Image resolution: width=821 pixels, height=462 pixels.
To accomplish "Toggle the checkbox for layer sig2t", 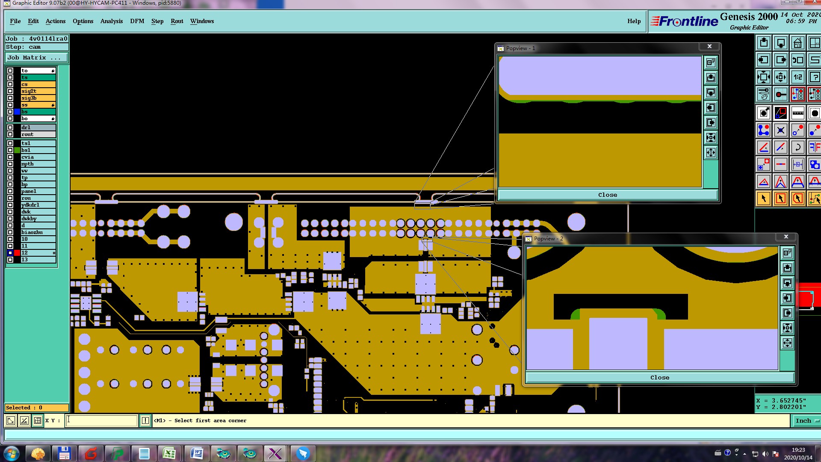I will 10,91.
